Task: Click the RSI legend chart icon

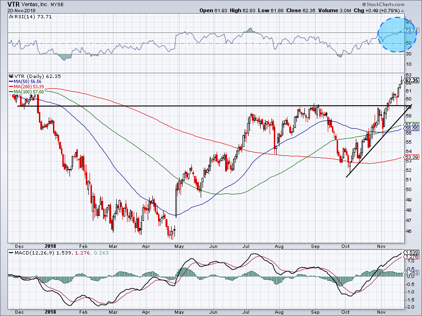Action: point(11,17)
